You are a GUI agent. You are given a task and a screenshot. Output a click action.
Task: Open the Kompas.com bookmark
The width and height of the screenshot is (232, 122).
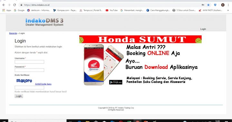65,10
